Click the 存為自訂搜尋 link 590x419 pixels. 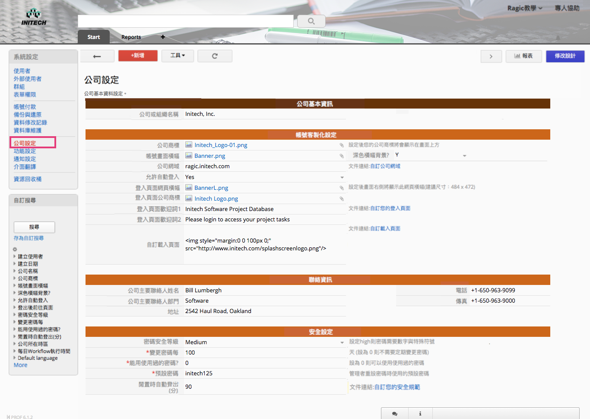coord(29,238)
